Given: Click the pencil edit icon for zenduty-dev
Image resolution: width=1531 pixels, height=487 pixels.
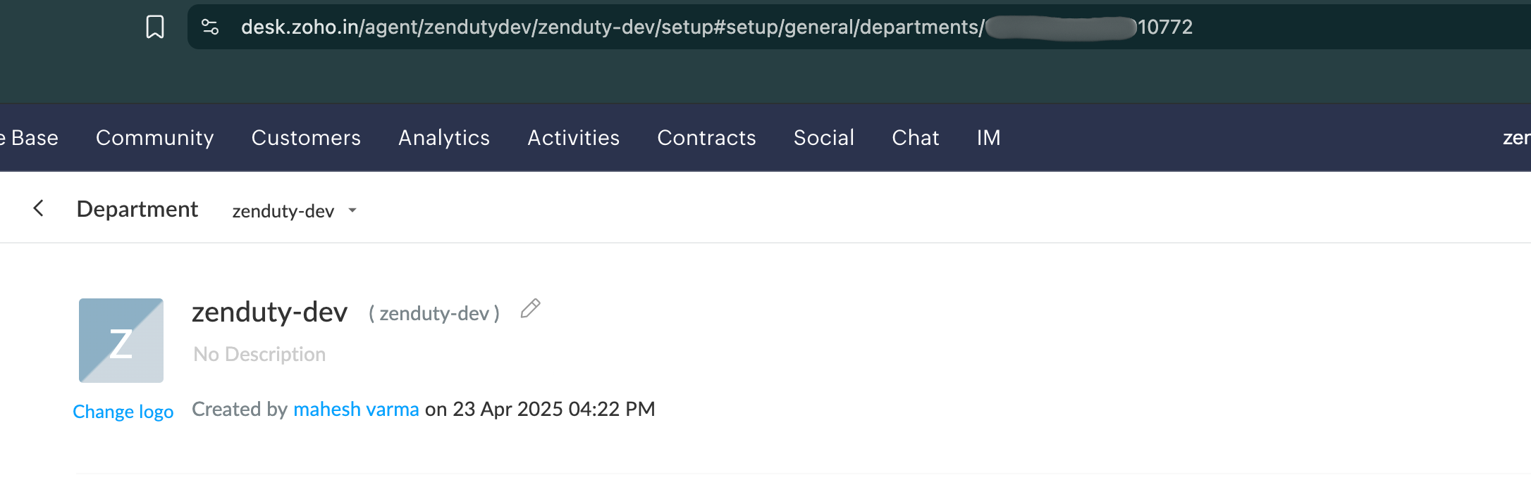Looking at the screenshot, I should point(530,309).
